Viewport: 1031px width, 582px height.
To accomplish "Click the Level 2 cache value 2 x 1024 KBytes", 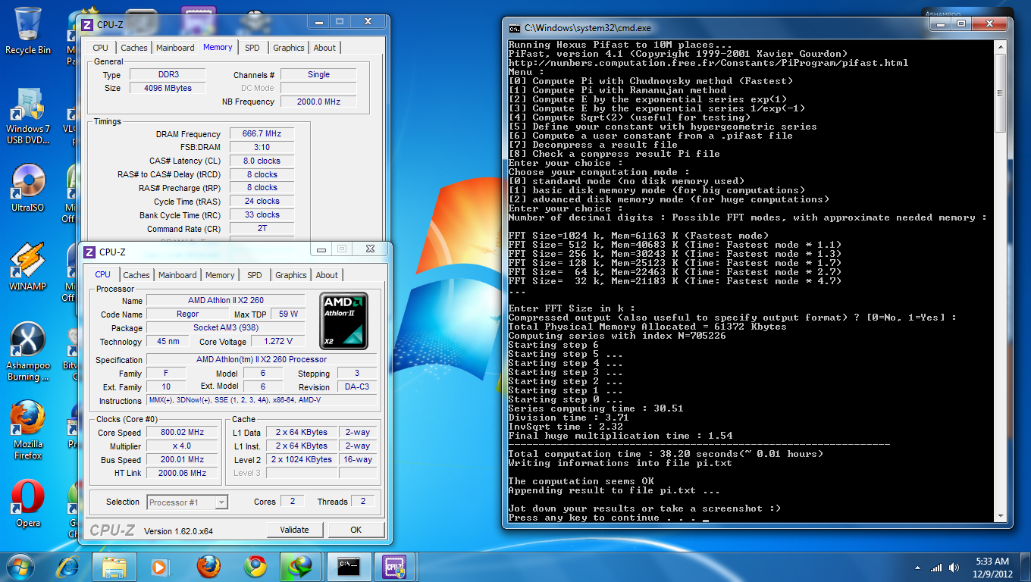I will [302, 459].
